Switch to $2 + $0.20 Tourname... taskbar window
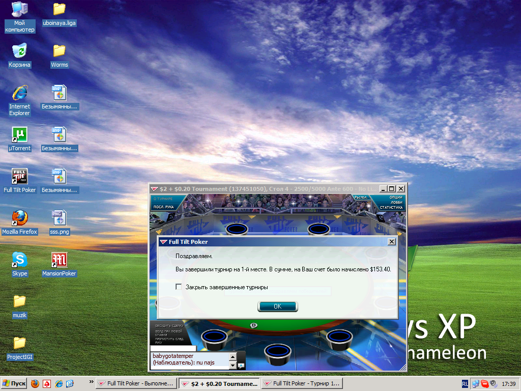Viewport: 521px width, 391px height. [x=220, y=384]
